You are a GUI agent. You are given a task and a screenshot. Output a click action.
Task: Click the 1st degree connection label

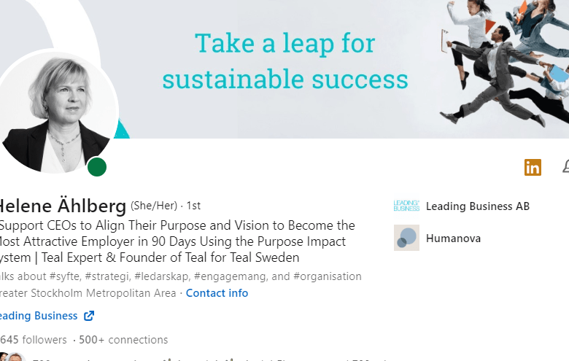click(193, 206)
